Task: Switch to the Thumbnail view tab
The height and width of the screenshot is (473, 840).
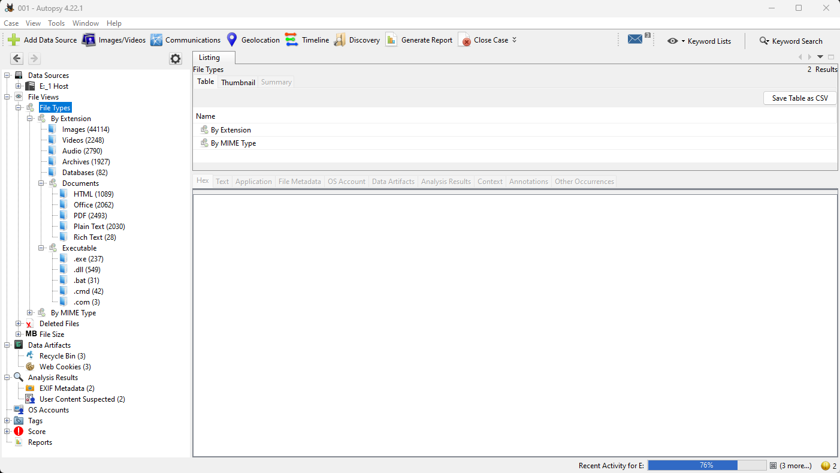Action: [x=238, y=82]
